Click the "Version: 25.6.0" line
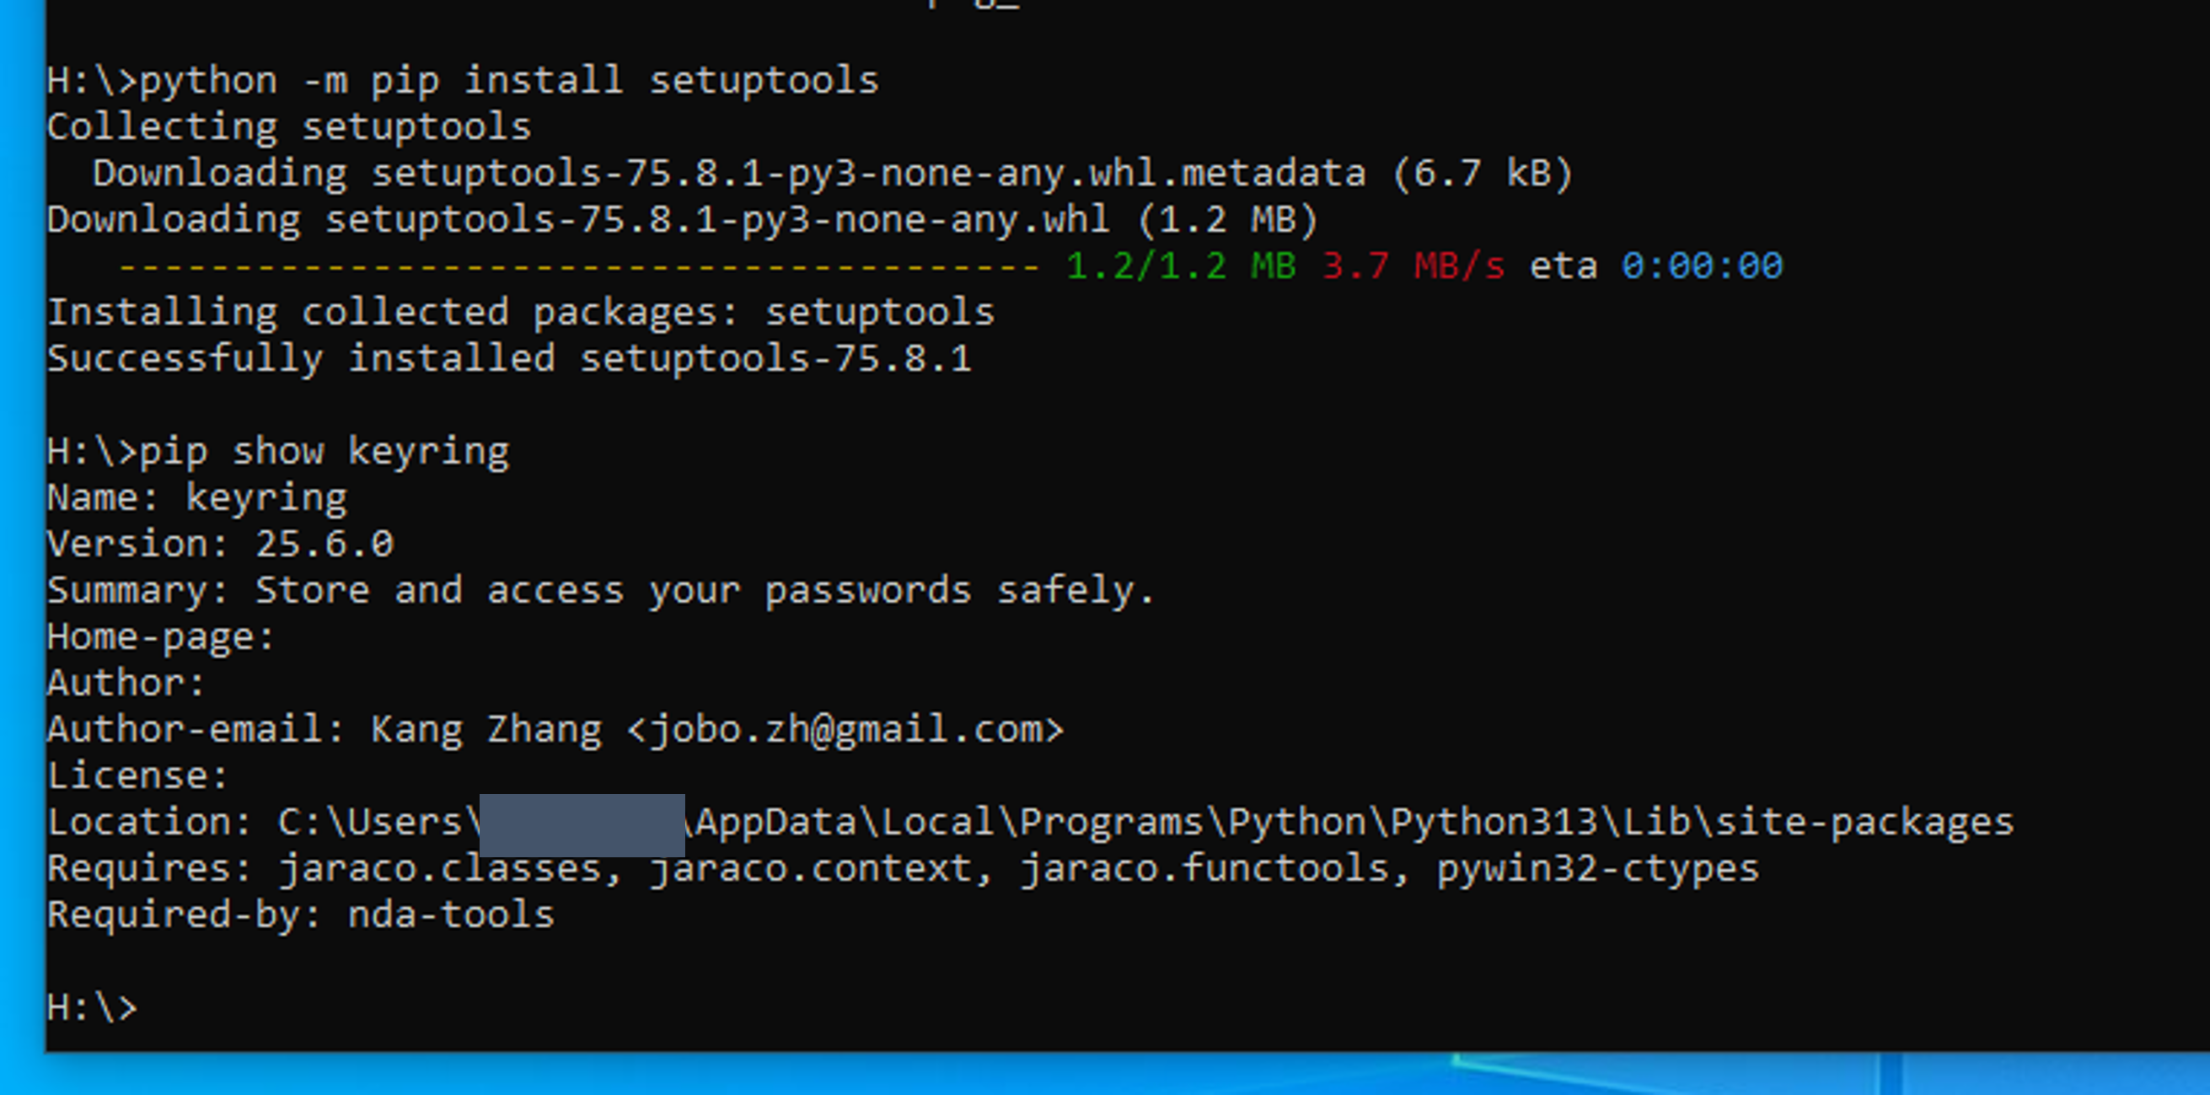The width and height of the screenshot is (2210, 1095). [221, 545]
